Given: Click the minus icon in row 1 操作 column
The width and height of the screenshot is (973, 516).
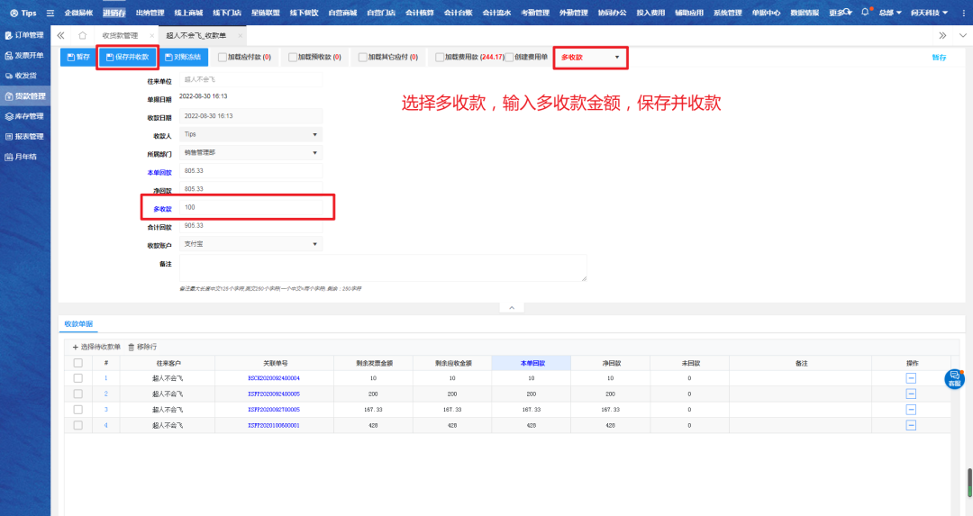Looking at the screenshot, I should tap(911, 378).
